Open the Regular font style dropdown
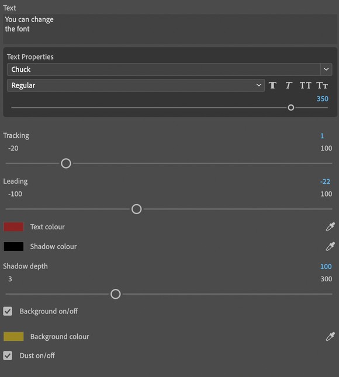339x377 pixels. pyautogui.click(x=136, y=85)
